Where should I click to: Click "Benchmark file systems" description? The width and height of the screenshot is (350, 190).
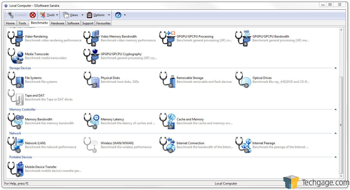41,82
